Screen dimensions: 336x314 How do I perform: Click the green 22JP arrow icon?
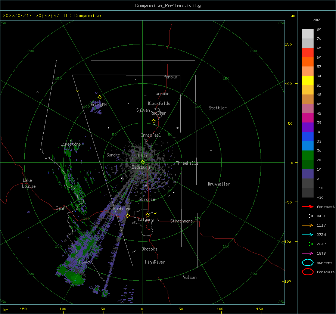(x=308, y=244)
